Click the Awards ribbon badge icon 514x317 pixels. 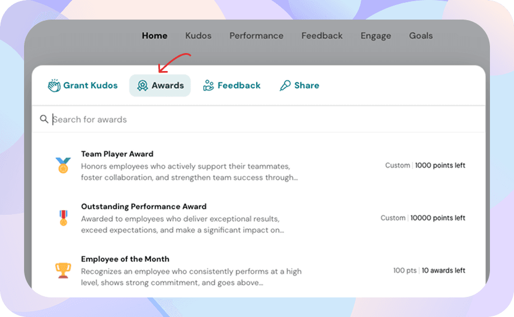[142, 86]
